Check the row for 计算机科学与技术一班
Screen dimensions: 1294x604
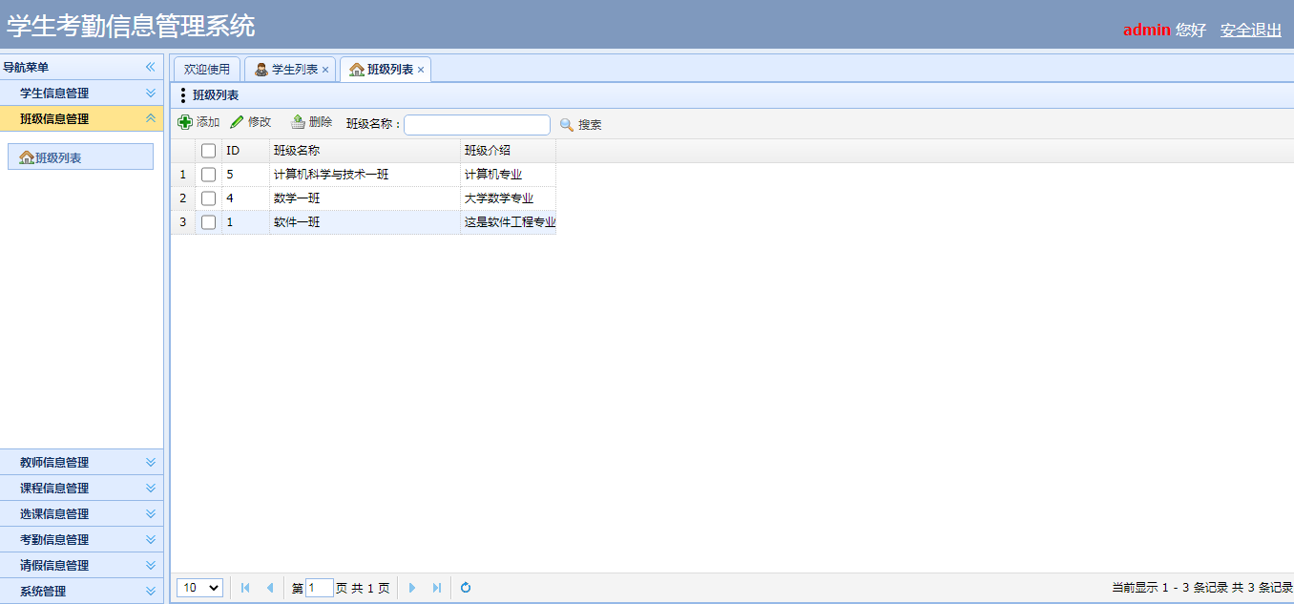coord(208,175)
